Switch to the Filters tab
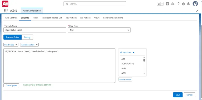 coord(36,18)
